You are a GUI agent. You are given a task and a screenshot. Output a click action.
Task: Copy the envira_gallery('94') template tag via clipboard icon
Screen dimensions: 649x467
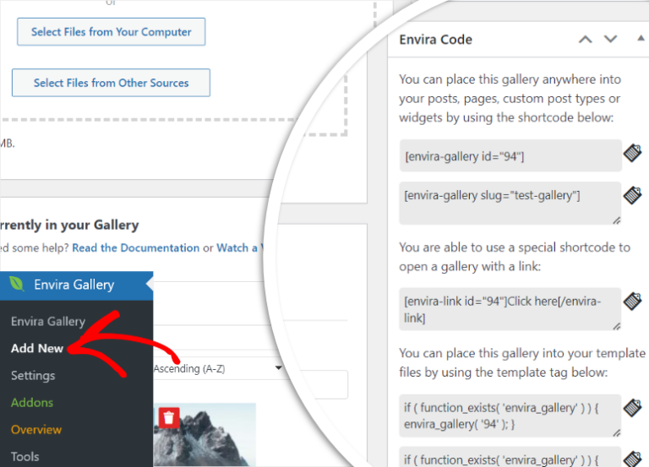[633, 408]
